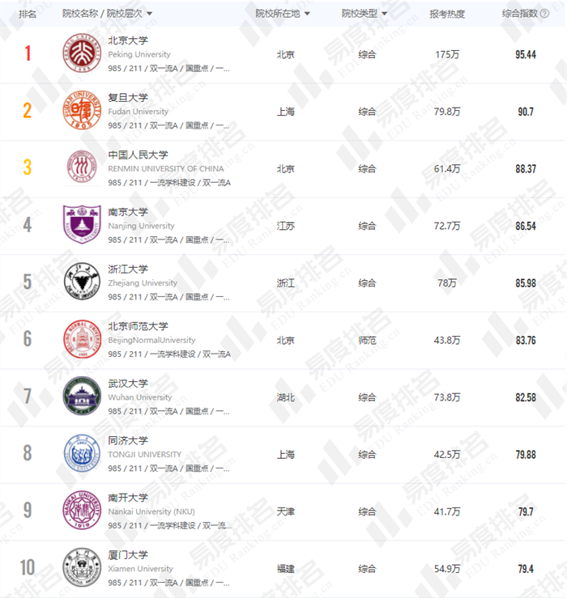
Task: Click the Nankai University logo icon
Action: pos(82,511)
